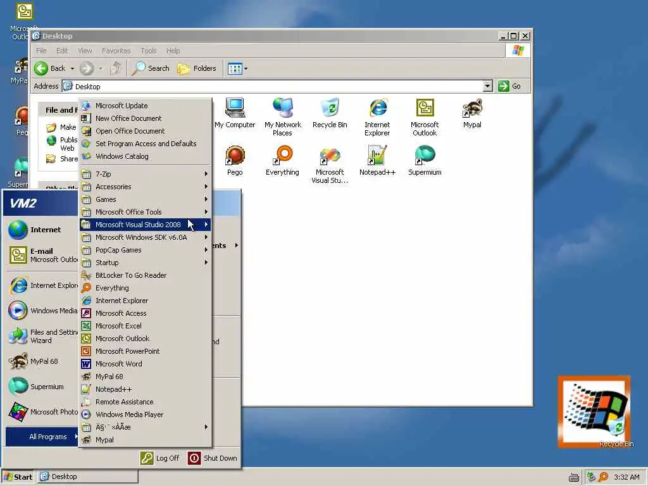Click the Search toolbar button
This screenshot has width=648, height=486.
(151, 68)
